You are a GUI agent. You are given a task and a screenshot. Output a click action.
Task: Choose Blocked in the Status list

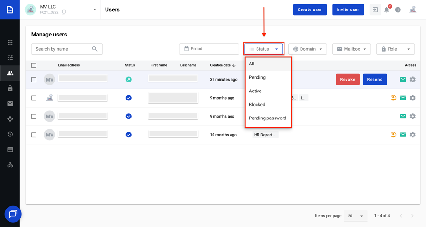(257, 105)
